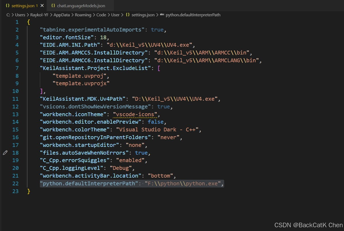Open the Users breadcrumb segment
Viewport: 344px width, 231px height.
(x=20, y=15)
